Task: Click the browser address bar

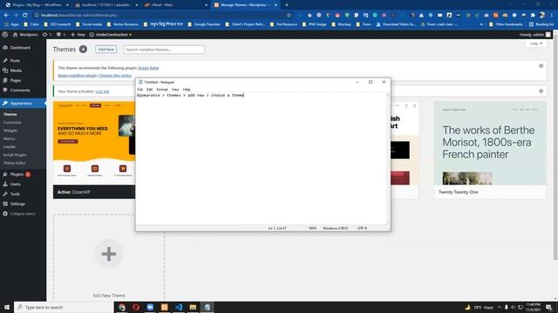Action: [162, 16]
